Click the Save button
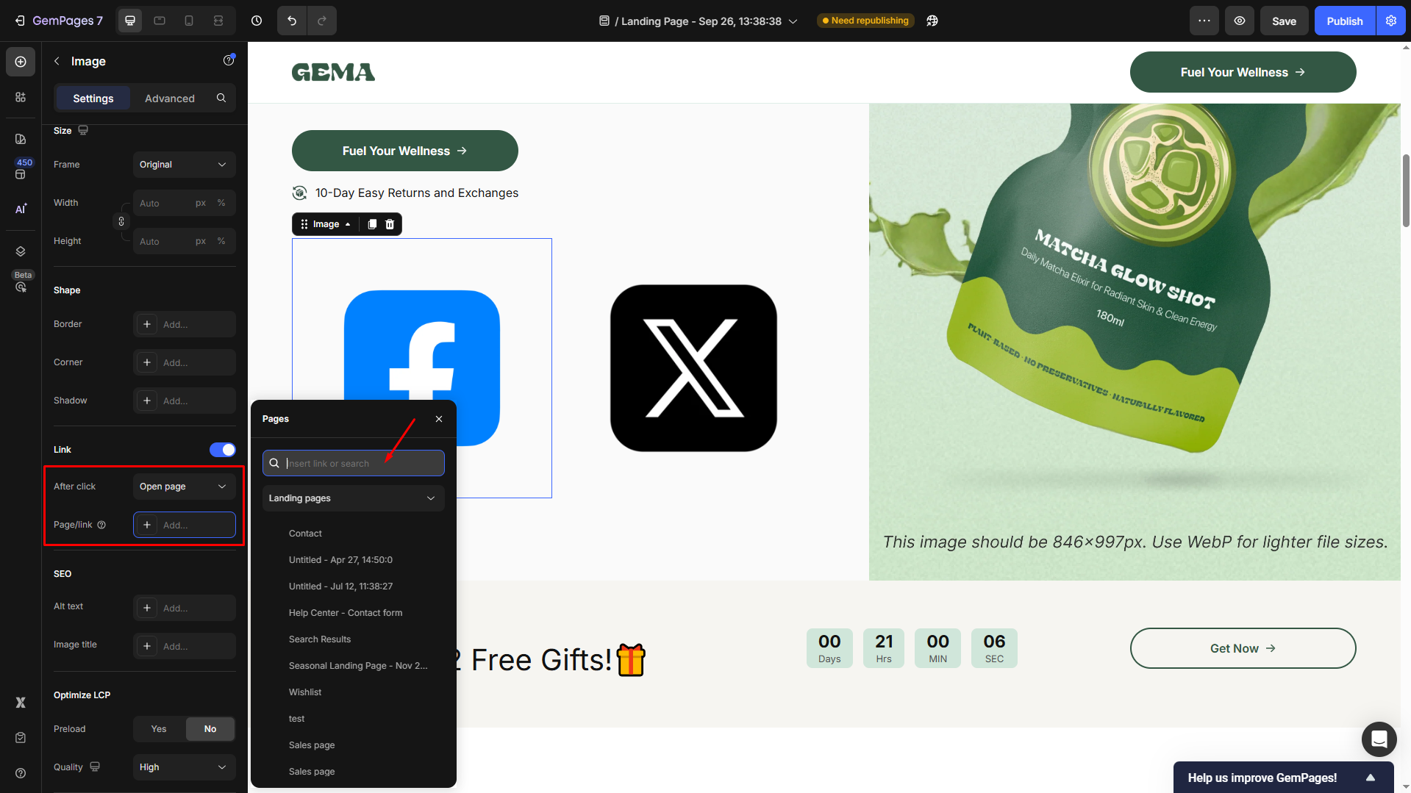 coord(1284,21)
